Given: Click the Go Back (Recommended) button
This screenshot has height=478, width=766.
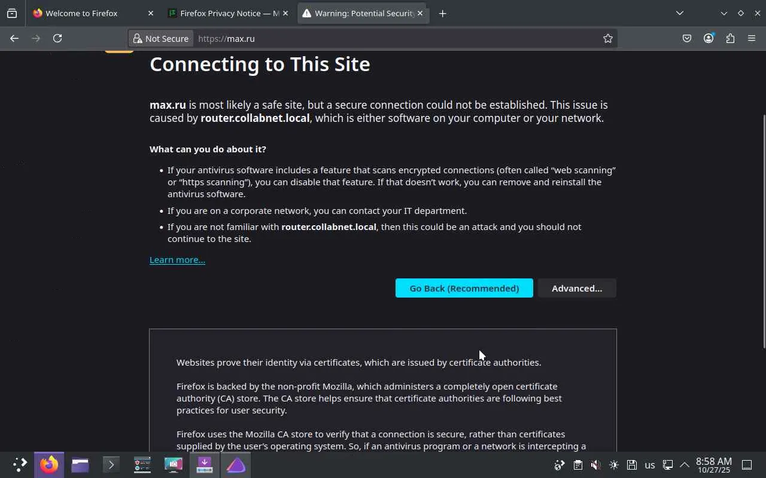Looking at the screenshot, I should point(464,288).
